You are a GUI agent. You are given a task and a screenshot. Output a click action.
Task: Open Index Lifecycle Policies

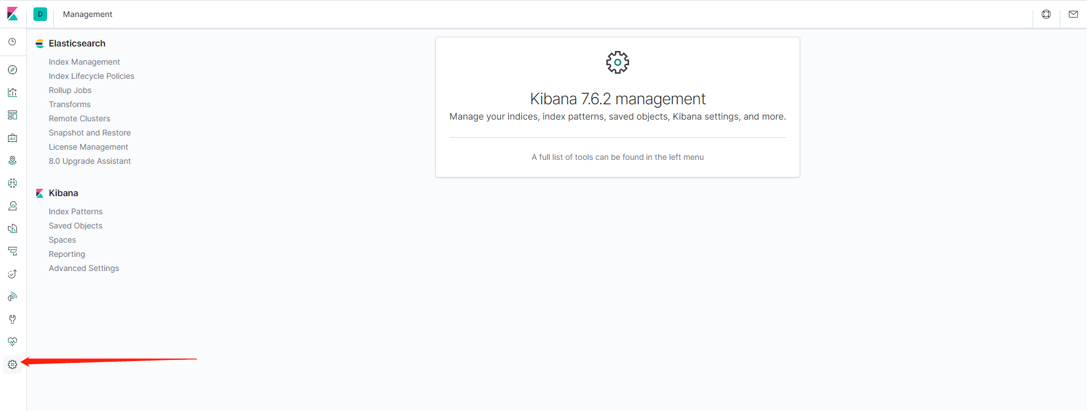[91, 76]
